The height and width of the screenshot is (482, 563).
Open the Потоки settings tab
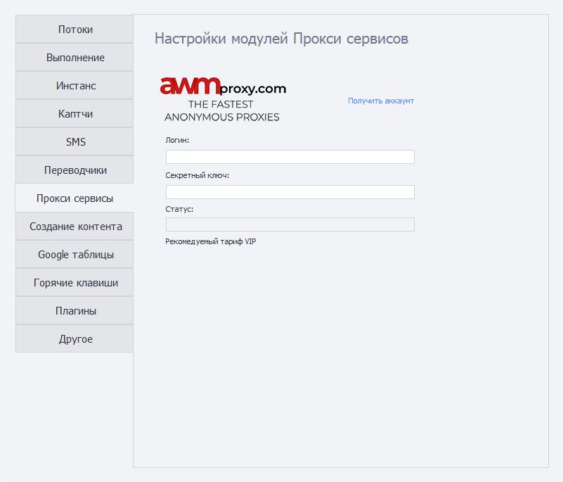point(75,30)
